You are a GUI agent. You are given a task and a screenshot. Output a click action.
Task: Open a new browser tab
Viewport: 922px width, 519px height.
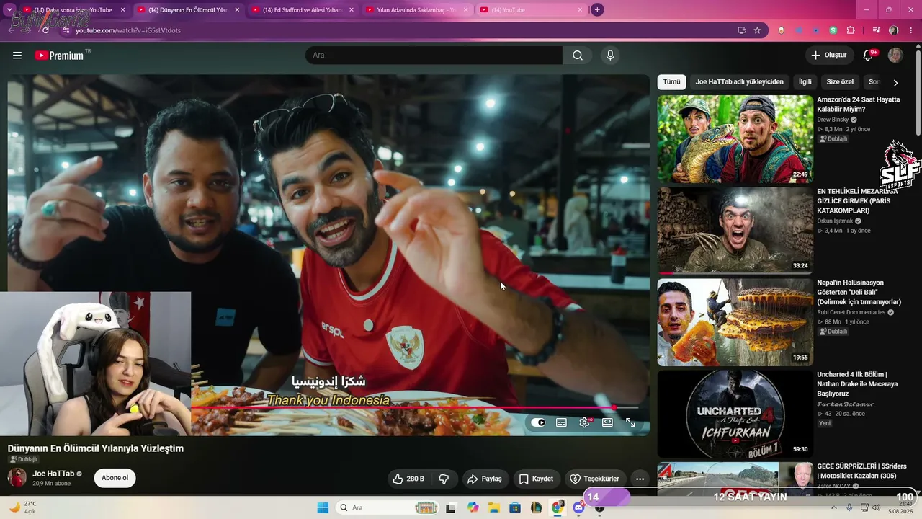pyautogui.click(x=597, y=10)
